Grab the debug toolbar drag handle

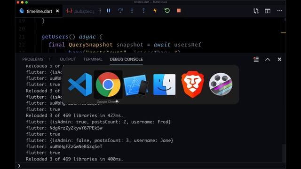click(100, 11)
